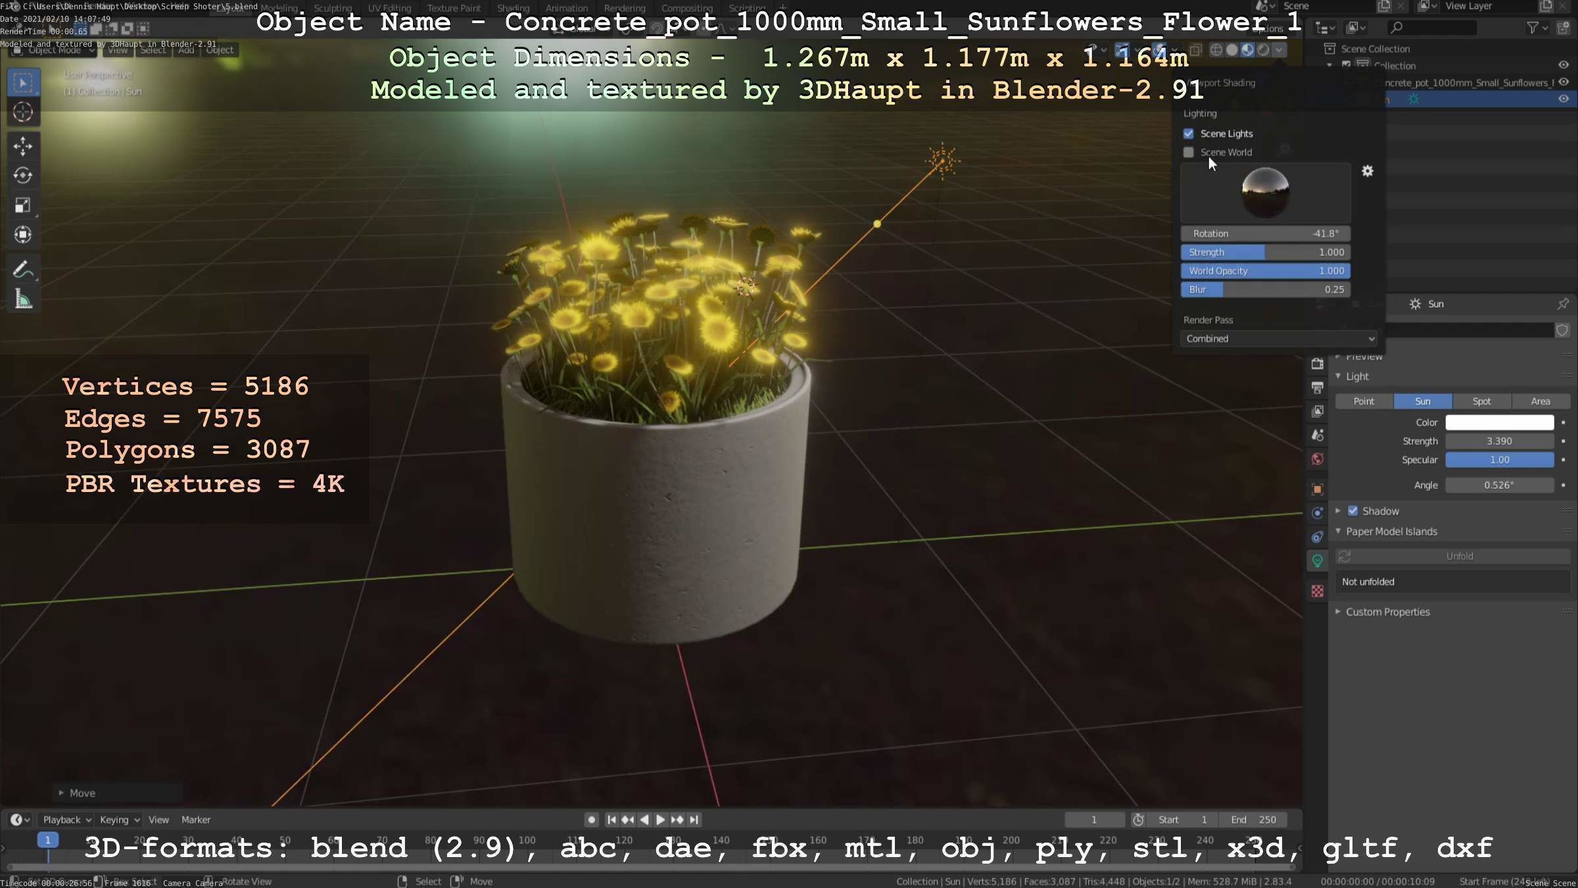Hide Sun object via eye icon
Screen dimensions: 1578x888
point(1564,99)
